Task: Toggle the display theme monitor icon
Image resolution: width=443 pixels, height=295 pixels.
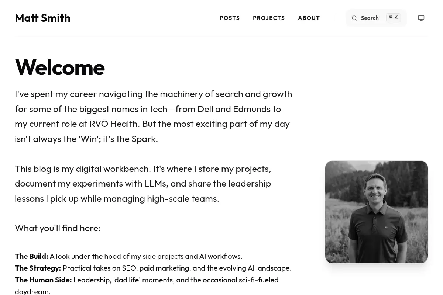Action: (421, 18)
